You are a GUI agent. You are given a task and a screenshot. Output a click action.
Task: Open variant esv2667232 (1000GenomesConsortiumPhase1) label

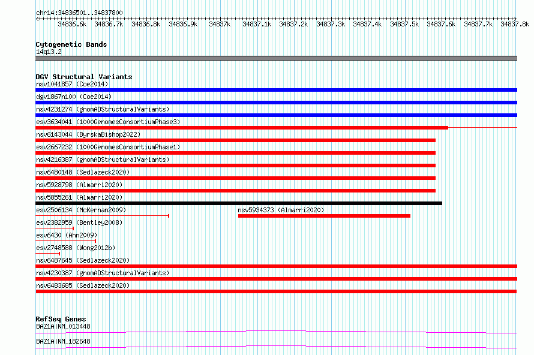point(108,147)
